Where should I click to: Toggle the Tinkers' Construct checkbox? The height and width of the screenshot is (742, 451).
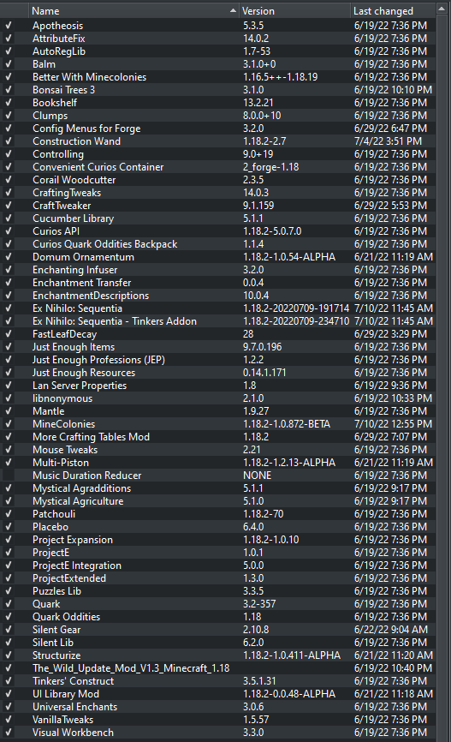8,681
